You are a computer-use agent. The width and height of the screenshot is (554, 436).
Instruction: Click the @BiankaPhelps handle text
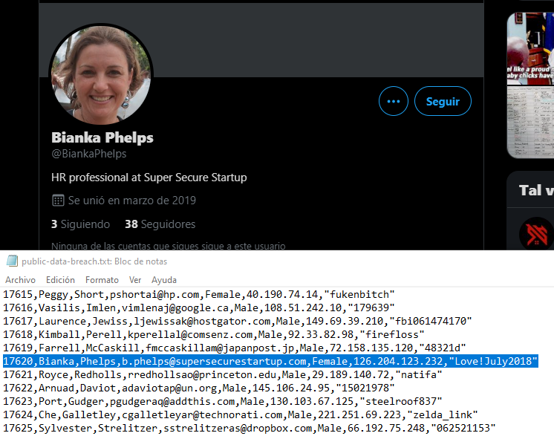(88, 154)
